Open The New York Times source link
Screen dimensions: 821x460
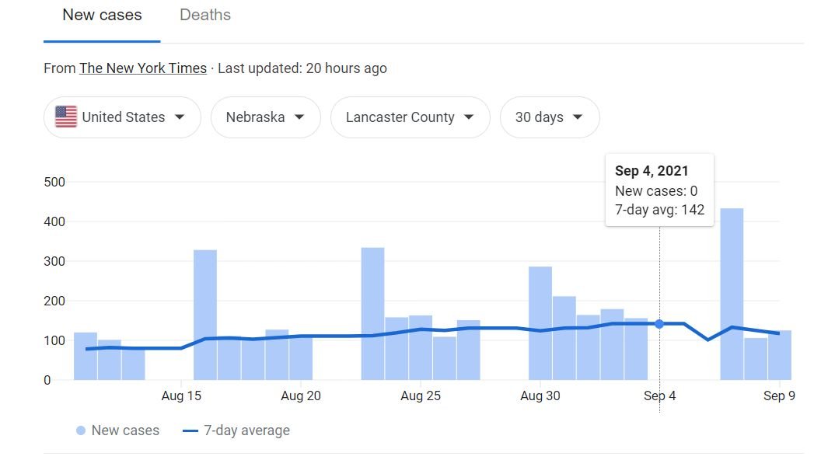tap(143, 68)
